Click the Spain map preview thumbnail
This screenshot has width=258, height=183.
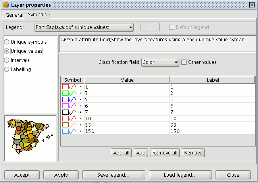point(31,138)
